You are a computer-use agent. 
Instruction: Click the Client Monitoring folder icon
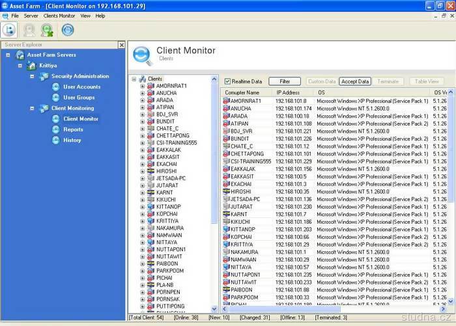(x=44, y=109)
